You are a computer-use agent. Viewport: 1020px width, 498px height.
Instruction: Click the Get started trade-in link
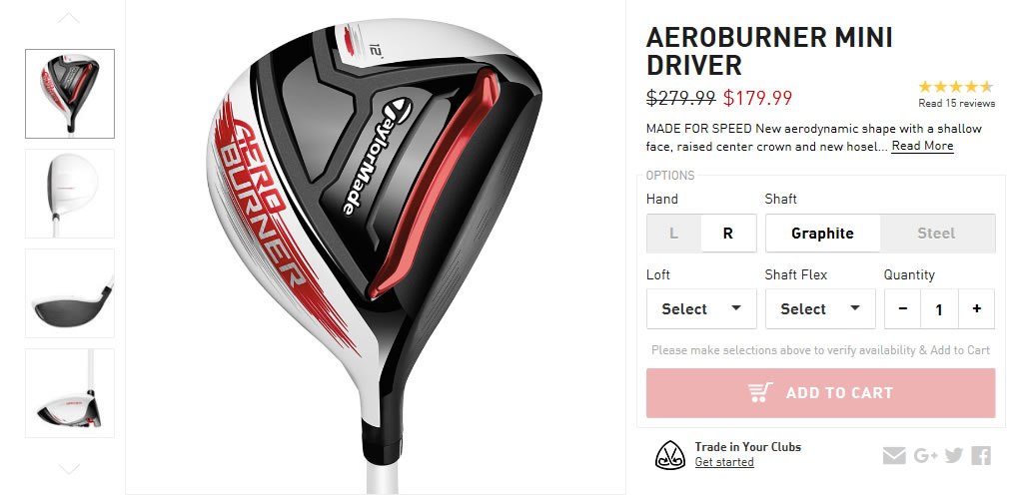tap(724, 462)
